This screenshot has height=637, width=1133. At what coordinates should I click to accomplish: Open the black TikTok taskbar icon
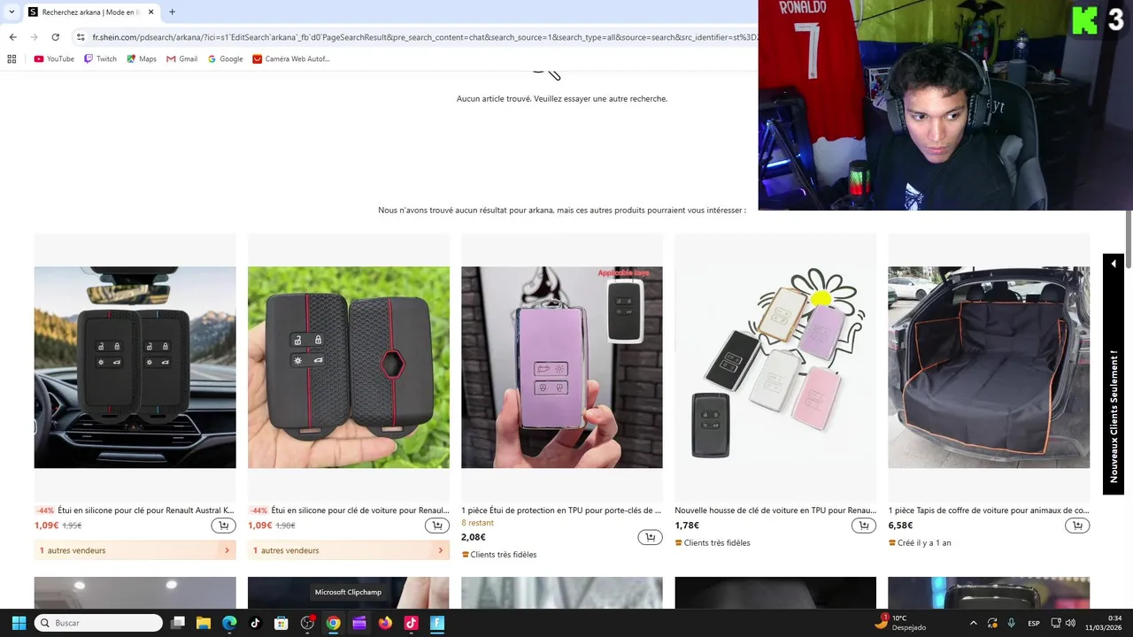(255, 623)
